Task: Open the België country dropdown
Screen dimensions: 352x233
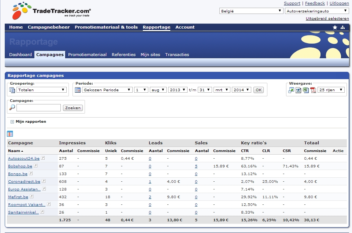Action: 251,11
